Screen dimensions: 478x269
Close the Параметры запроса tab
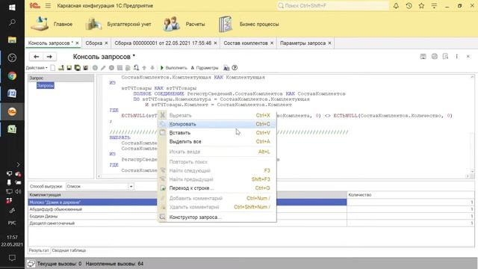pyautogui.click(x=329, y=43)
